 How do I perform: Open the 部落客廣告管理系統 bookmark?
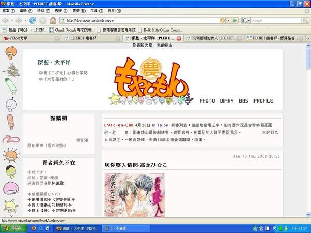[x=117, y=30]
